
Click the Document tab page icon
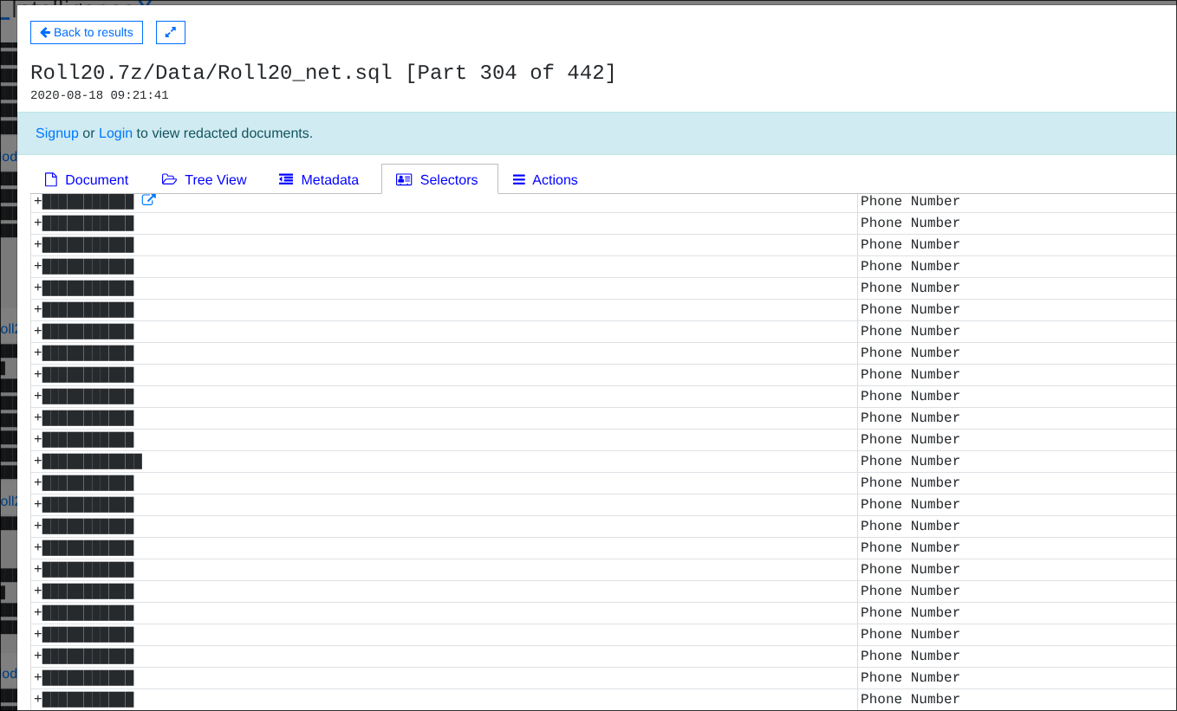click(x=51, y=179)
